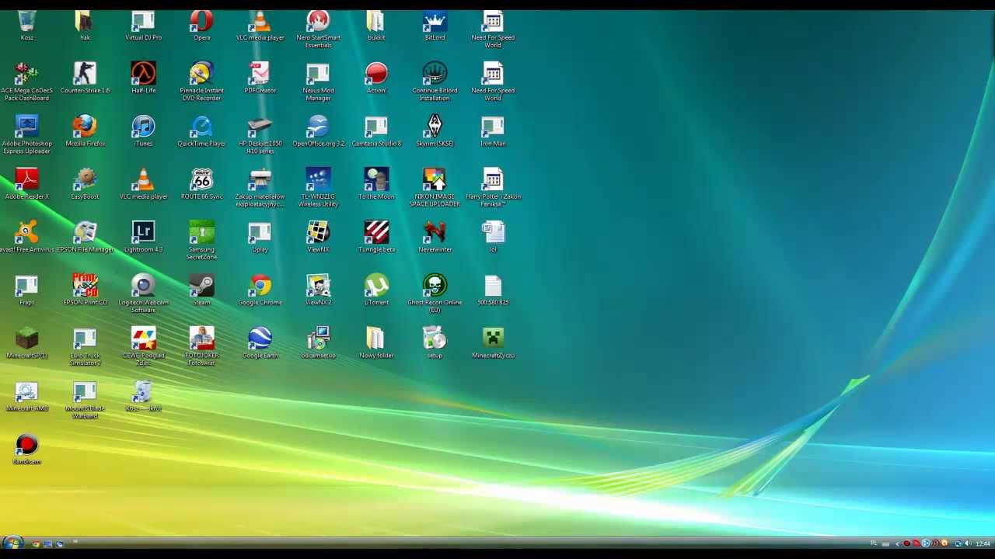Viewport: 995px width, 559px height.
Task: Launch the Steam shortcut
Action: 201,290
